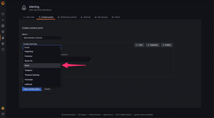Cancel contact point creation
Viewport: 214px width, 118px height.
(x=47, y=89)
